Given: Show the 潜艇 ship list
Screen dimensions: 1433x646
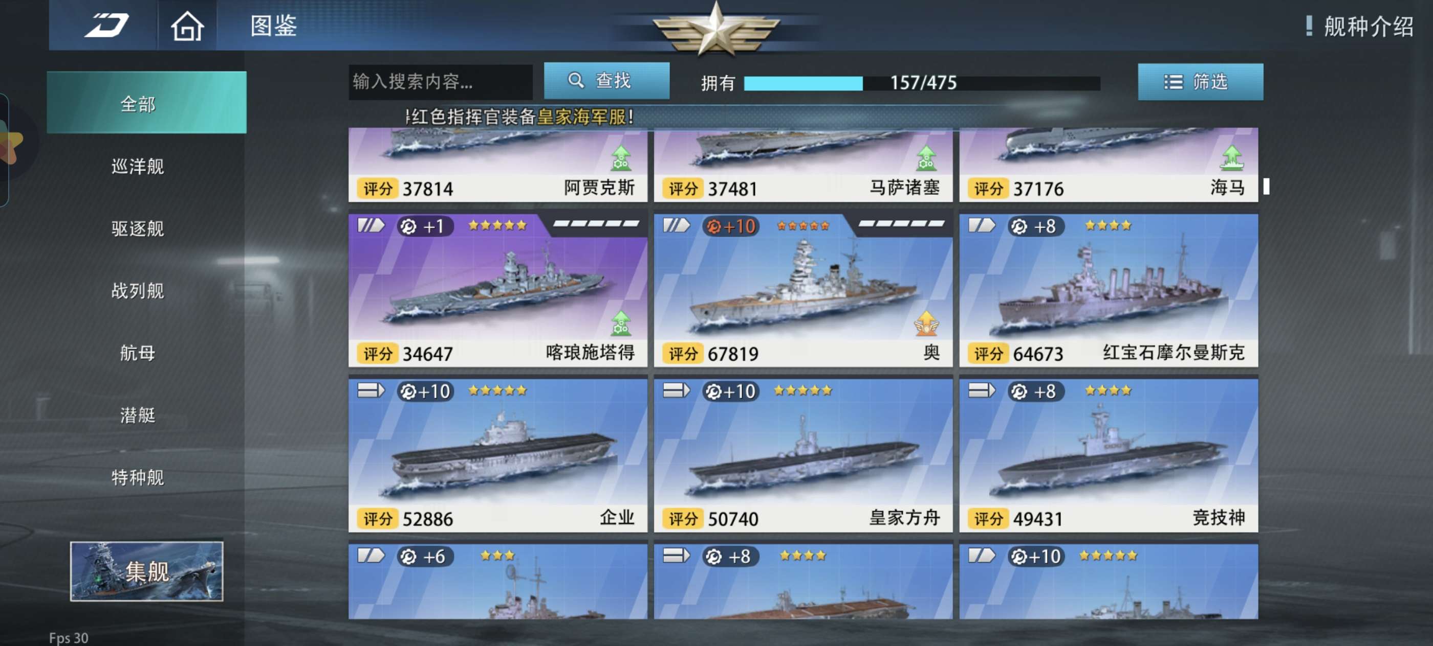Looking at the screenshot, I should click(137, 415).
